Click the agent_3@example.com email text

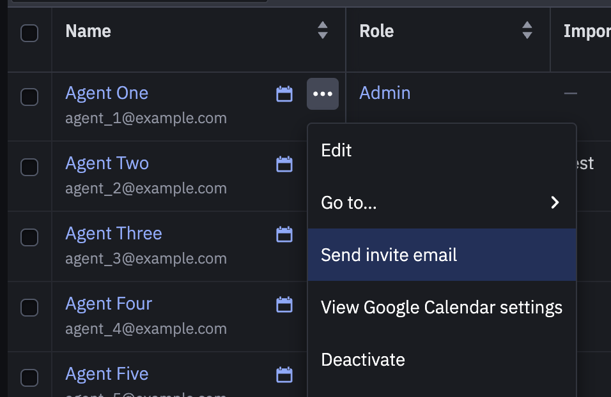(146, 258)
